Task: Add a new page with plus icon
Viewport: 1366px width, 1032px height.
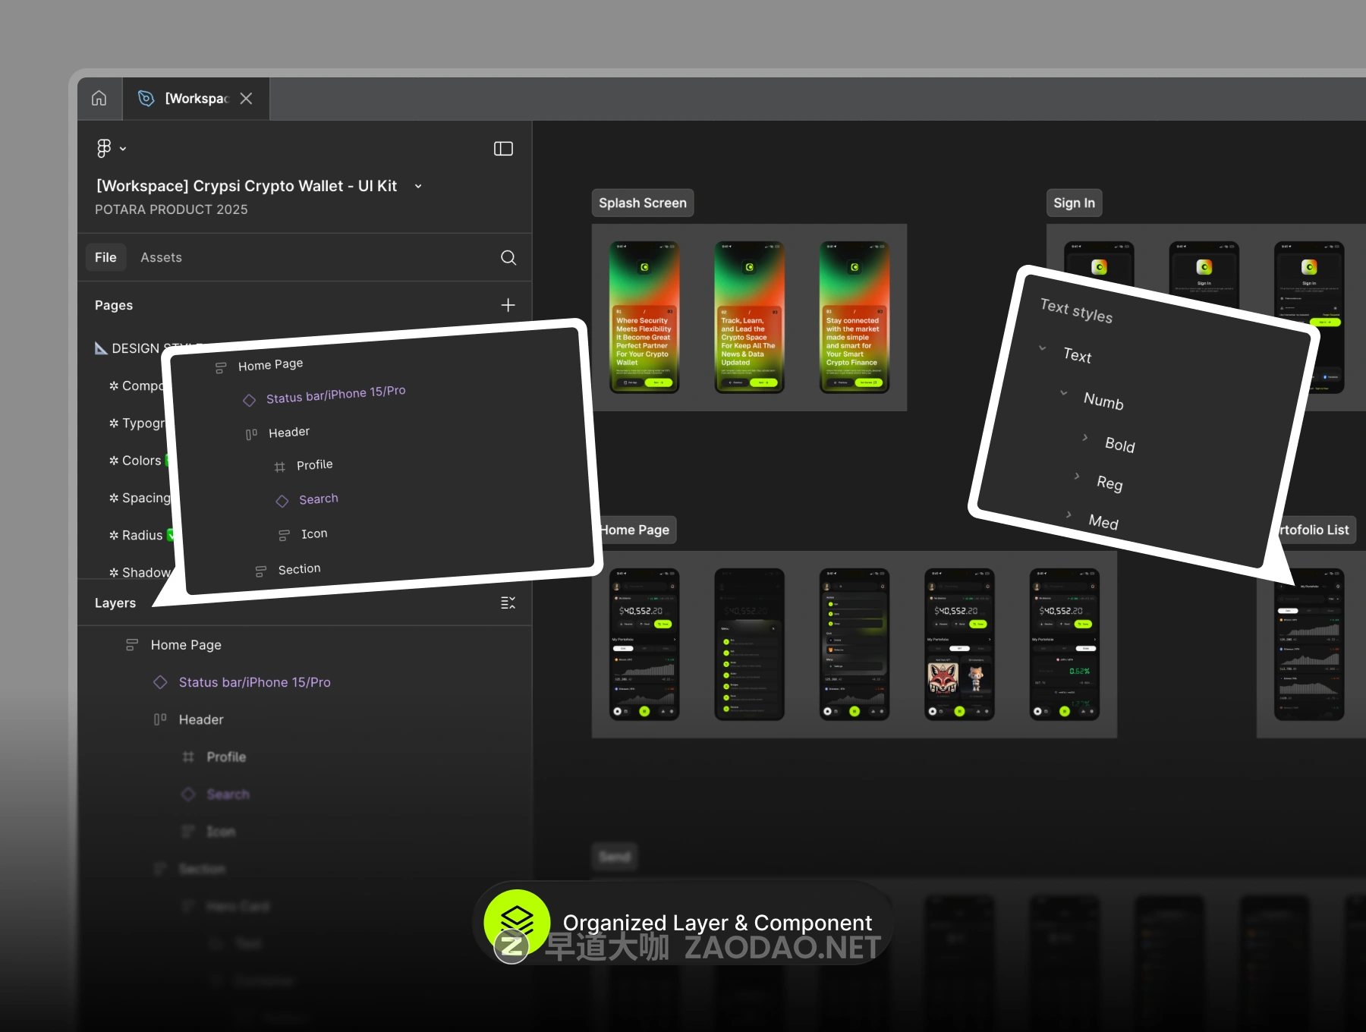Action: point(508,305)
